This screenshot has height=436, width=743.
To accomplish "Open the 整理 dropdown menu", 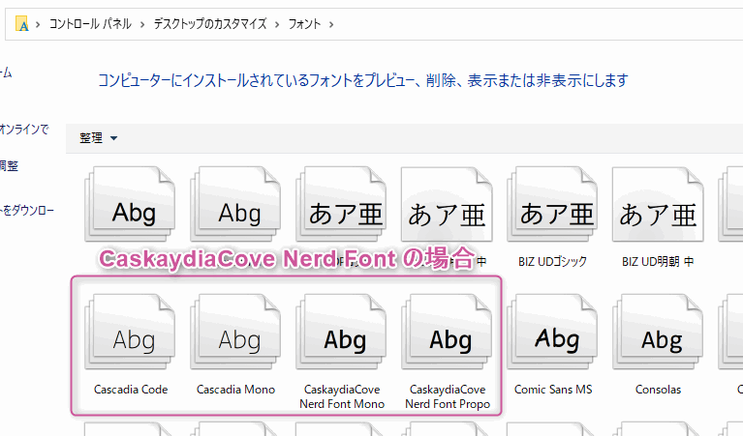I will (98, 138).
